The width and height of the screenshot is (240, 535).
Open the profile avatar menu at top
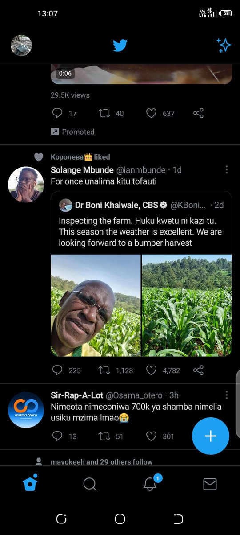[21, 45]
